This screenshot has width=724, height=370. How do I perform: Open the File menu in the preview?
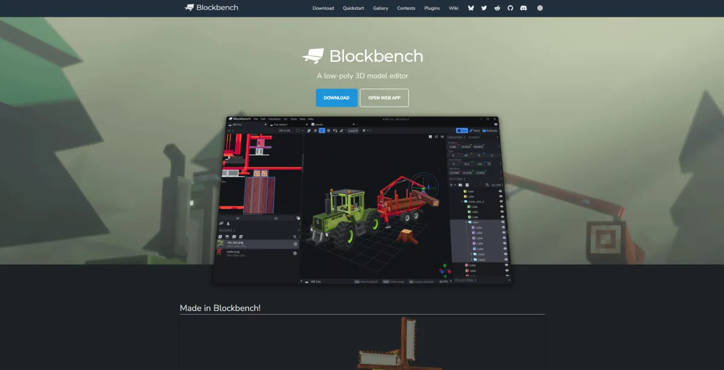[256, 119]
